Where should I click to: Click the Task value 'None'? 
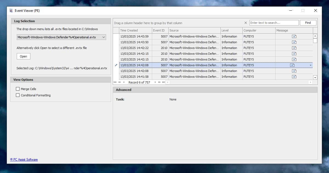pyautogui.click(x=173, y=99)
